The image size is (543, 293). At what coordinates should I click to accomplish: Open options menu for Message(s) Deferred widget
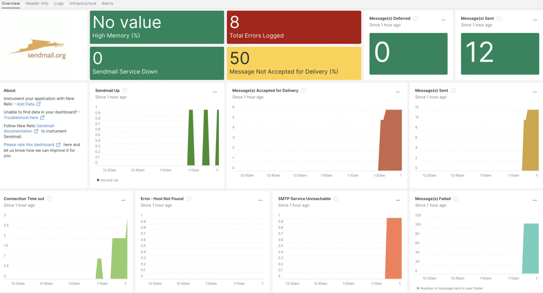coord(443,20)
